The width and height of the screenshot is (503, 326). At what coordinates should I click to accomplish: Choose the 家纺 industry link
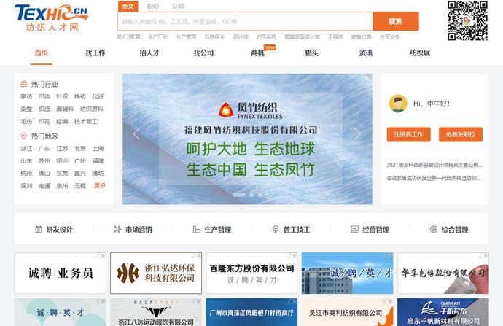[x=26, y=96]
